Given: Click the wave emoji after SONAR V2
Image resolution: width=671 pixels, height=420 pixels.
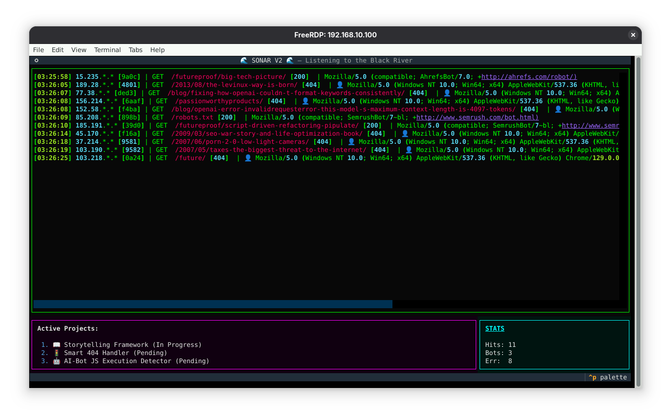Looking at the screenshot, I should click(290, 60).
